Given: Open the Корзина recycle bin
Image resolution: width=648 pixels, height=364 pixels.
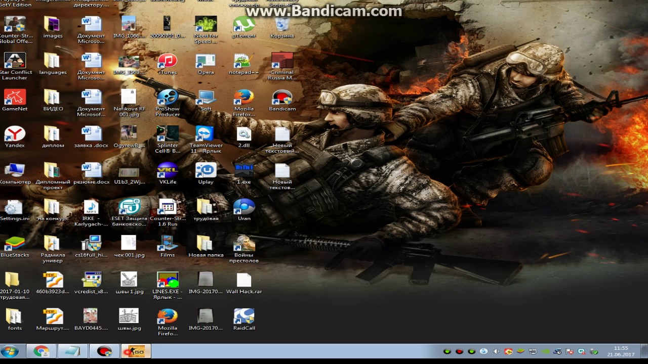Looking at the screenshot, I should (x=282, y=27).
